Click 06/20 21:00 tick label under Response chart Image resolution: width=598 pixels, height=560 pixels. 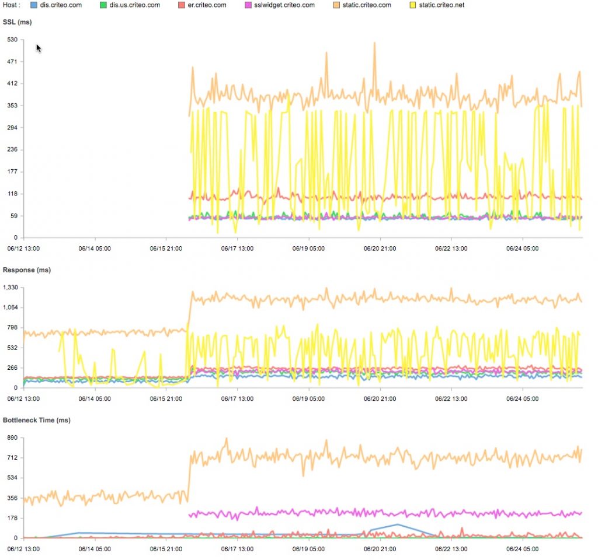pyautogui.click(x=380, y=399)
